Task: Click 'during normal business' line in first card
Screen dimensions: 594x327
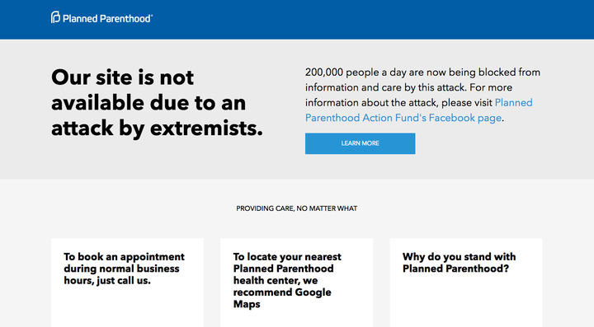Action: pyautogui.click(x=121, y=269)
